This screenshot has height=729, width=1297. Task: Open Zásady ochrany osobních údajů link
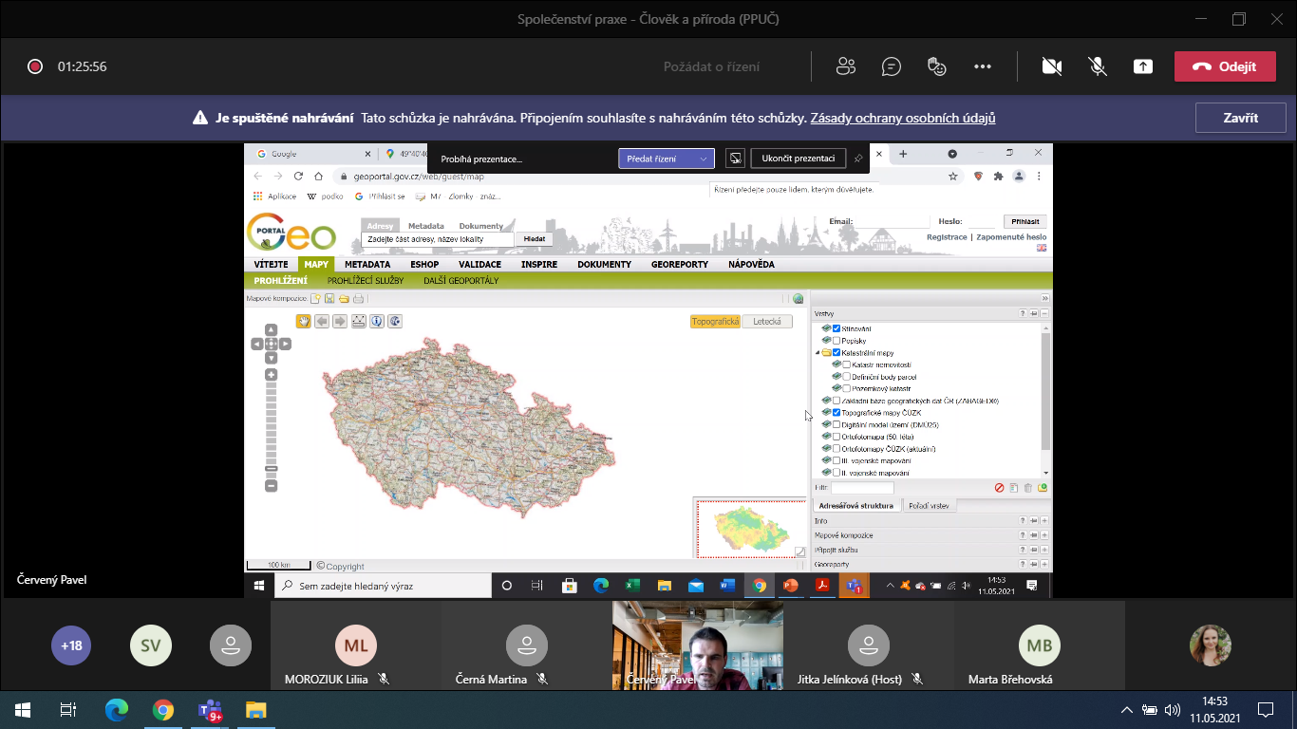tap(902, 119)
